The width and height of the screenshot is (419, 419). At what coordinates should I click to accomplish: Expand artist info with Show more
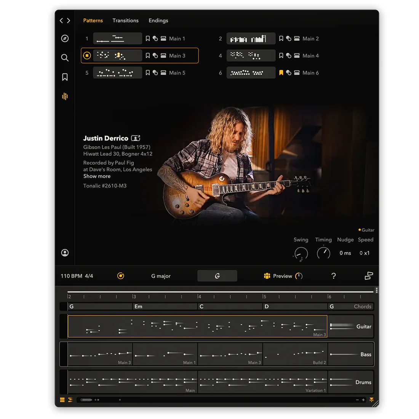[97, 176]
